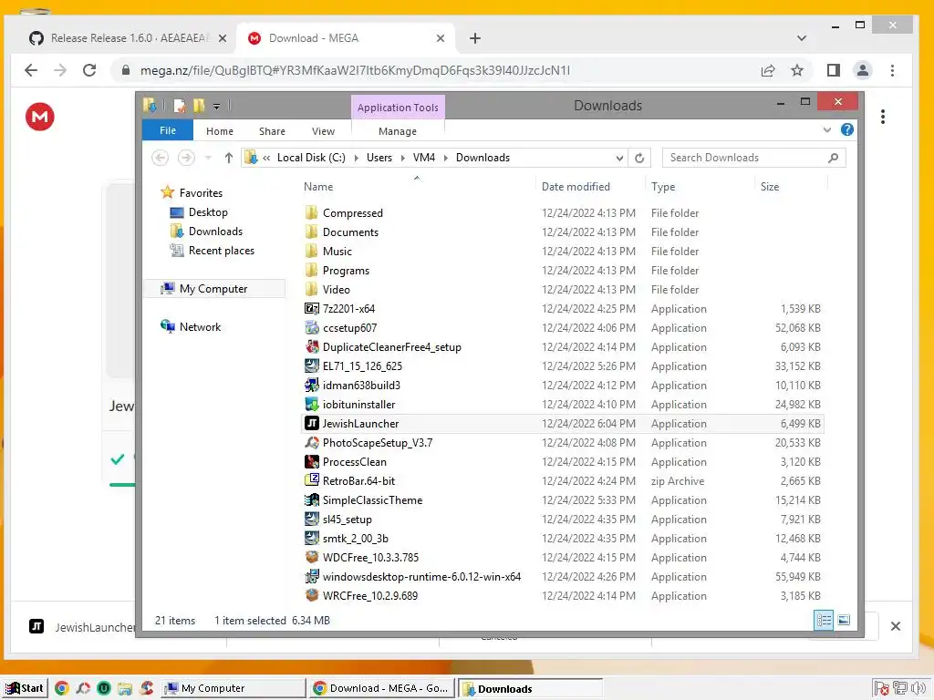Screen dimensions: 934x700
Task: Select the JewishLauncher application icon
Action: [x=312, y=423]
